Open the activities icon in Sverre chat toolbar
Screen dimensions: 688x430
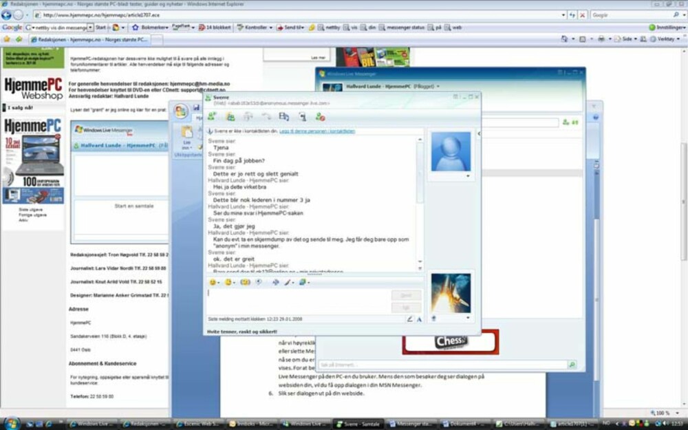click(284, 117)
